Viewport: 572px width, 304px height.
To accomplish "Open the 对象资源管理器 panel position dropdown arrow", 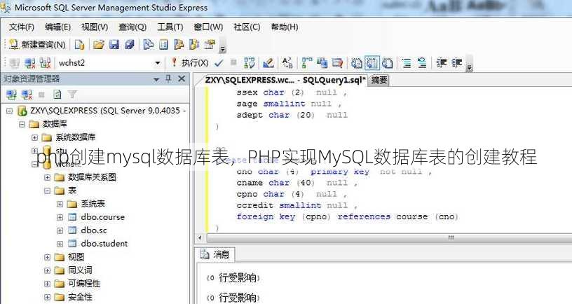I will (x=156, y=78).
